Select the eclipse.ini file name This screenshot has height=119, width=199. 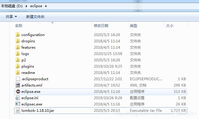(x=30, y=98)
